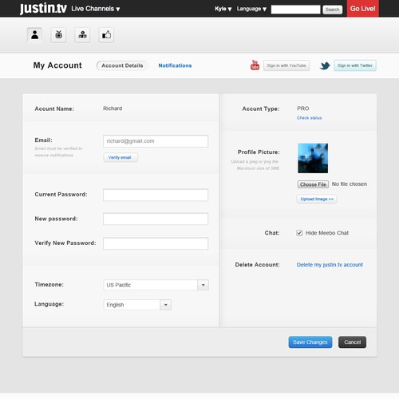Open the Check status link

(309, 118)
